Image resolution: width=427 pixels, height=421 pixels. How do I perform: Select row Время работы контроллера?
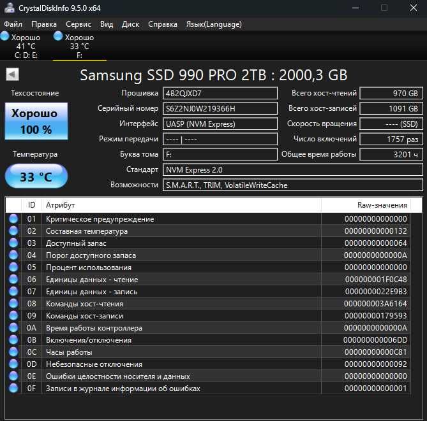(208, 328)
